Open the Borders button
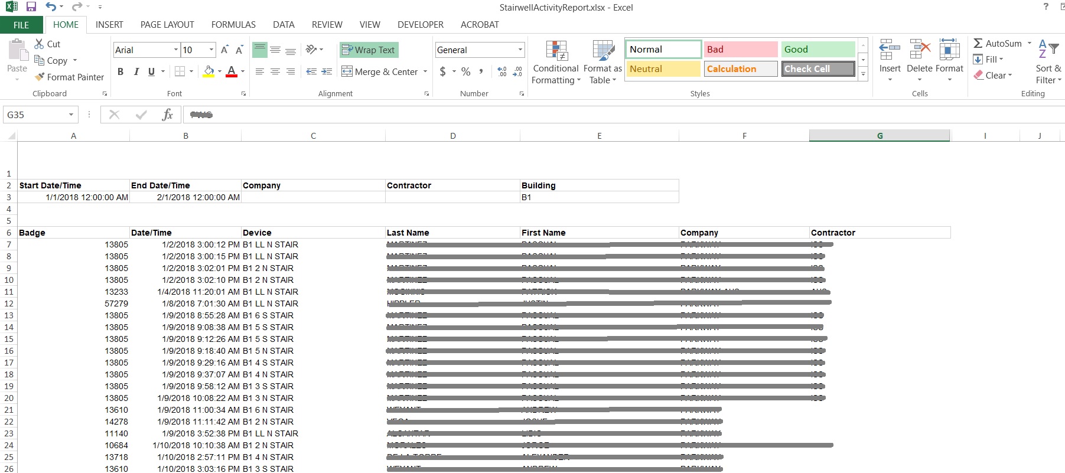Image resolution: width=1065 pixels, height=473 pixels. point(180,71)
